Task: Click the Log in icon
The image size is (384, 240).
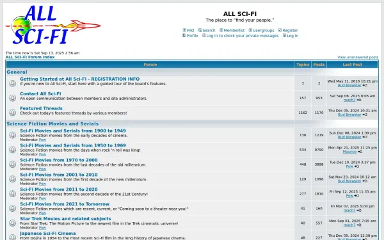Action: pos(284,35)
